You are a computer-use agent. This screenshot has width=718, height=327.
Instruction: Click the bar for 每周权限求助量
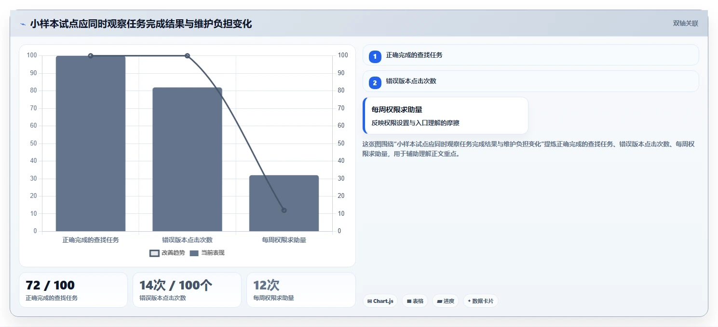click(x=284, y=203)
